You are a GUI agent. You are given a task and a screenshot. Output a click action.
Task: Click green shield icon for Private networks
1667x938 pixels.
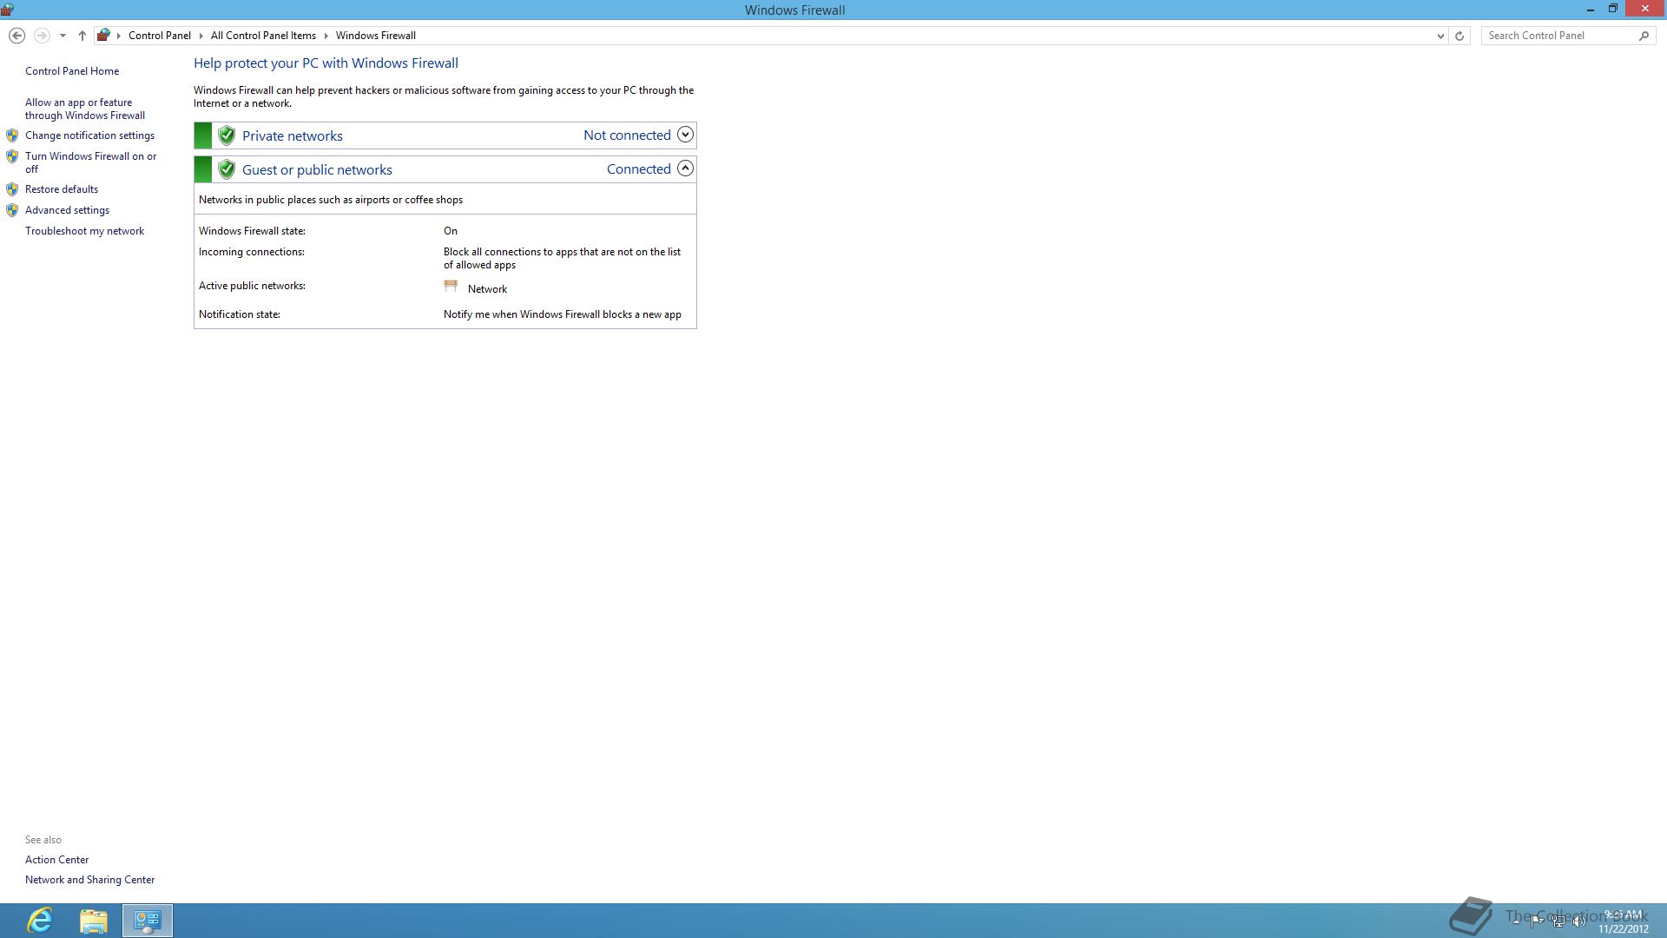(227, 135)
